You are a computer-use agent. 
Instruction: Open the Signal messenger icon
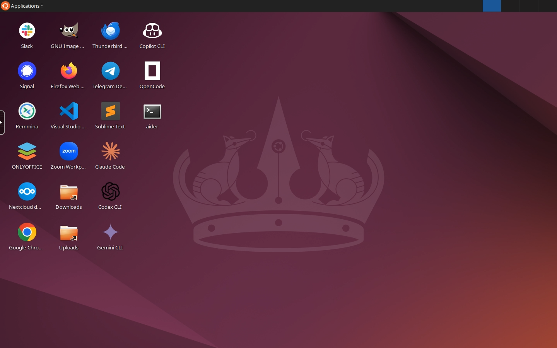pos(27,71)
